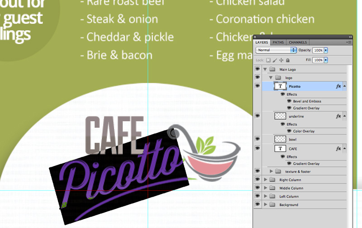Click the Opacity 100% input field
The height and width of the screenshot is (228, 362).
tap(318, 50)
